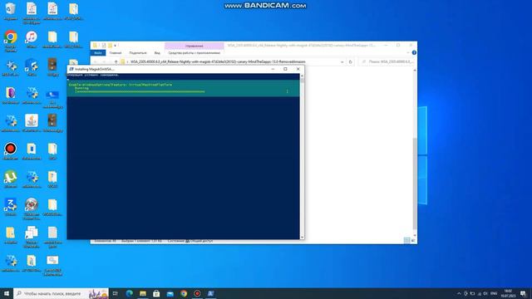Click the New folder quick access icon
The width and height of the screenshot is (532, 299).
pos(110,46)
